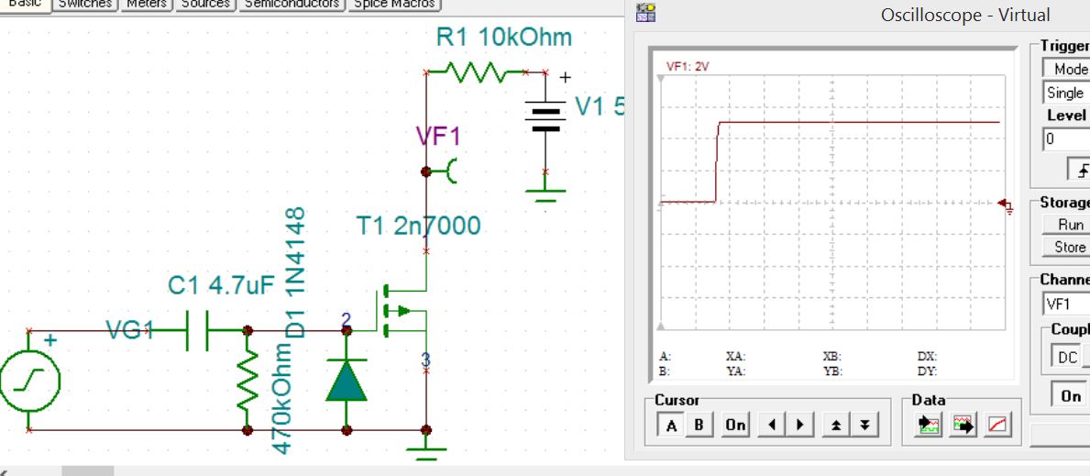Viewport: 1090px width, 476px height.
Task: Select the ground symbol below MOSFET source
Action: tap(426, 448)
